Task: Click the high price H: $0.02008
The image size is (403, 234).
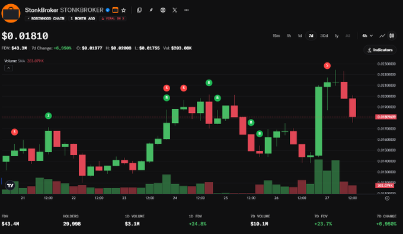Action: 119,48
